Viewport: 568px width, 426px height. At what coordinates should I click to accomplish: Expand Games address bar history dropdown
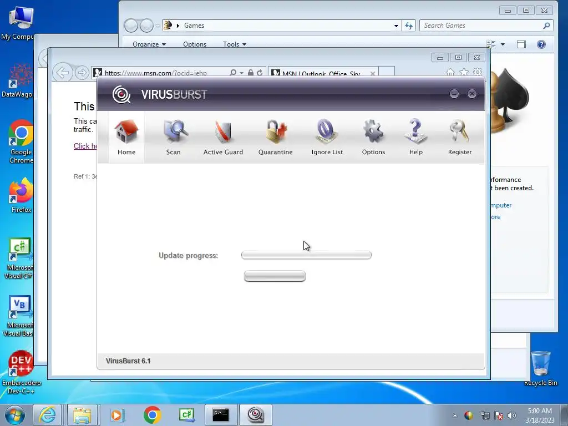click(x=396, y=26)
